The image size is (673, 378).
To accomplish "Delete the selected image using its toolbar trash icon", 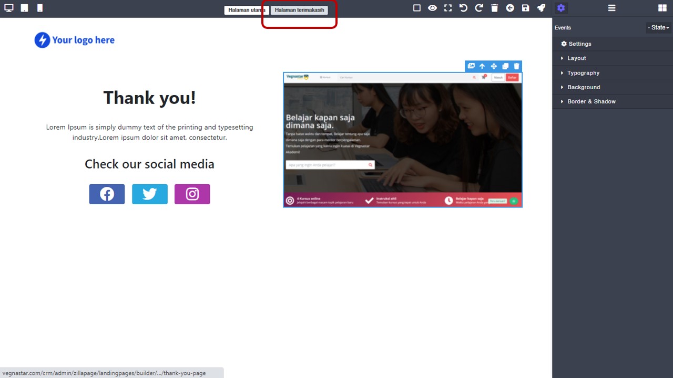I will click(516, 66).
